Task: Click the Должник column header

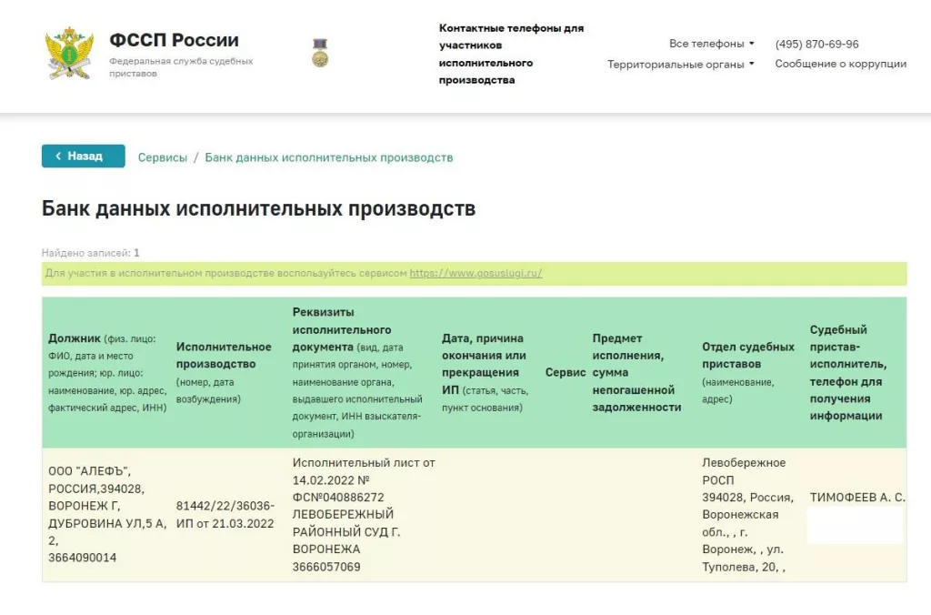Action: (107, 373)
